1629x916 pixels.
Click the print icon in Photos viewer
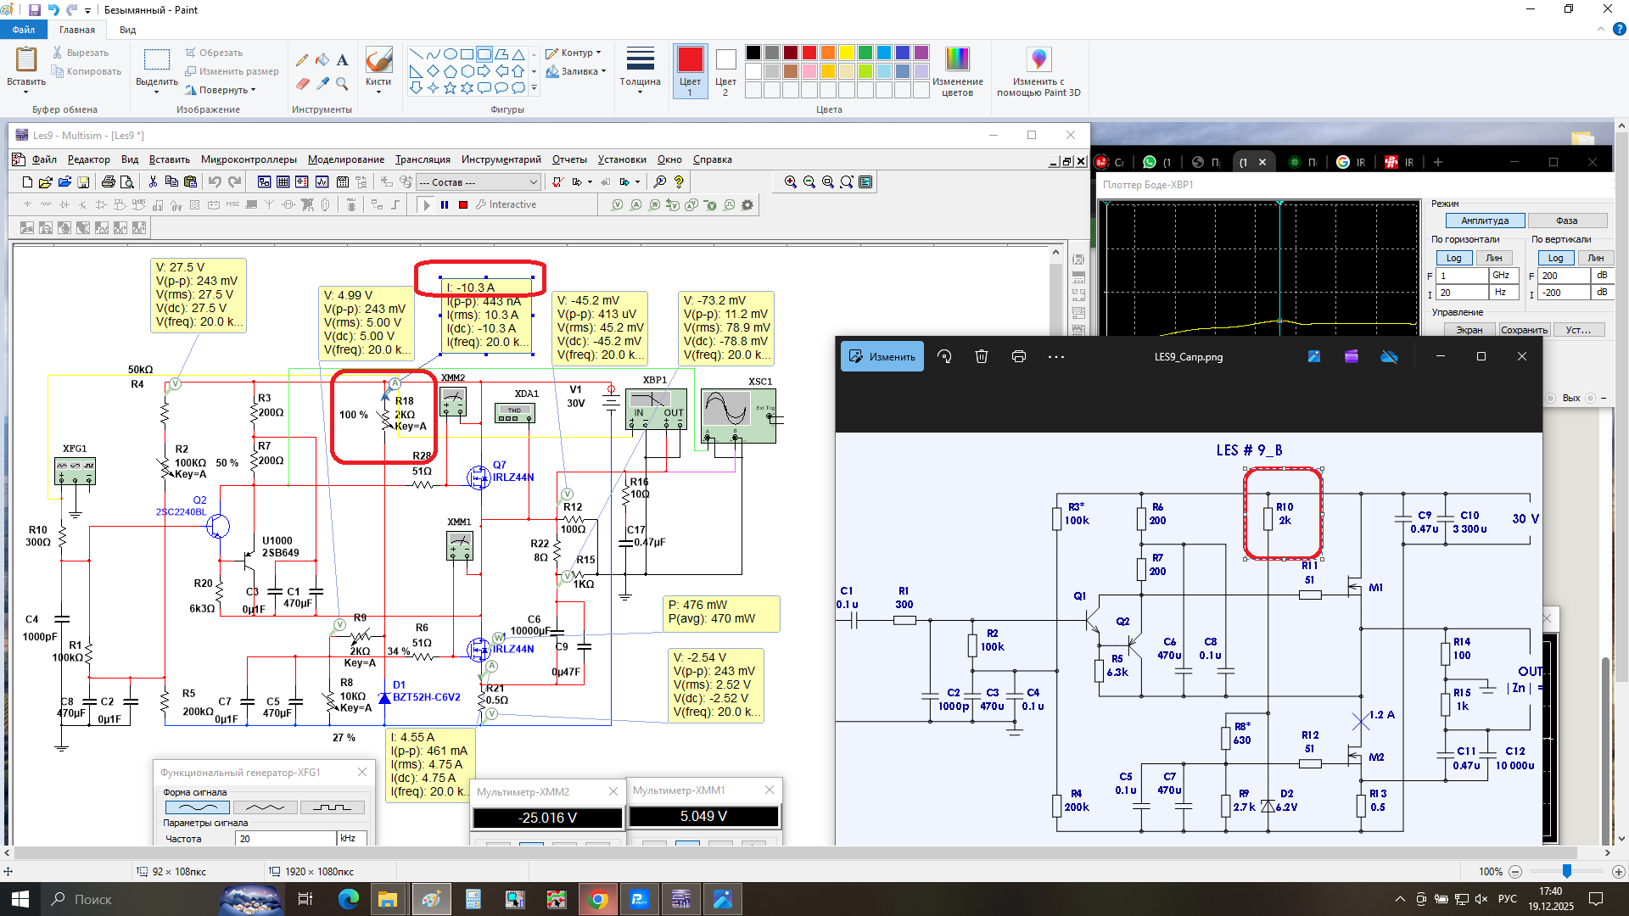pyautogui.click(x=1019, y=357)
